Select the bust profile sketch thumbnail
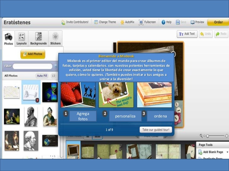This screenshot has width=229, height=171. [31, 117]
